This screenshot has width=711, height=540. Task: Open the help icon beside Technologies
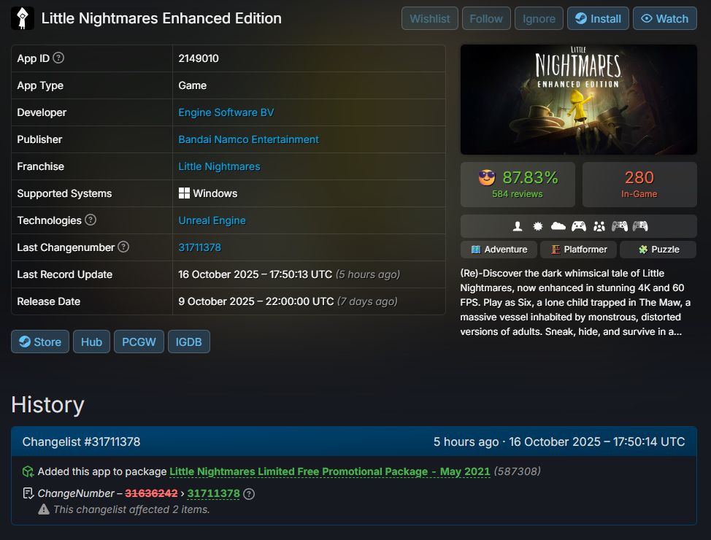91,220
